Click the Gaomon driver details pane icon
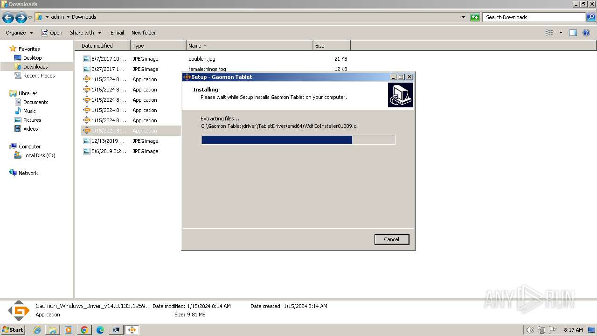Image resolution: width=597 pixels, height=336 pixels. click(x=19, y=311)
